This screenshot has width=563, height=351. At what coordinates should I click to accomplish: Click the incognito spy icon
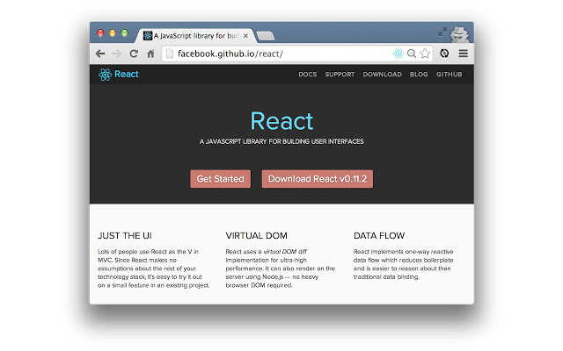coord(460,34)
